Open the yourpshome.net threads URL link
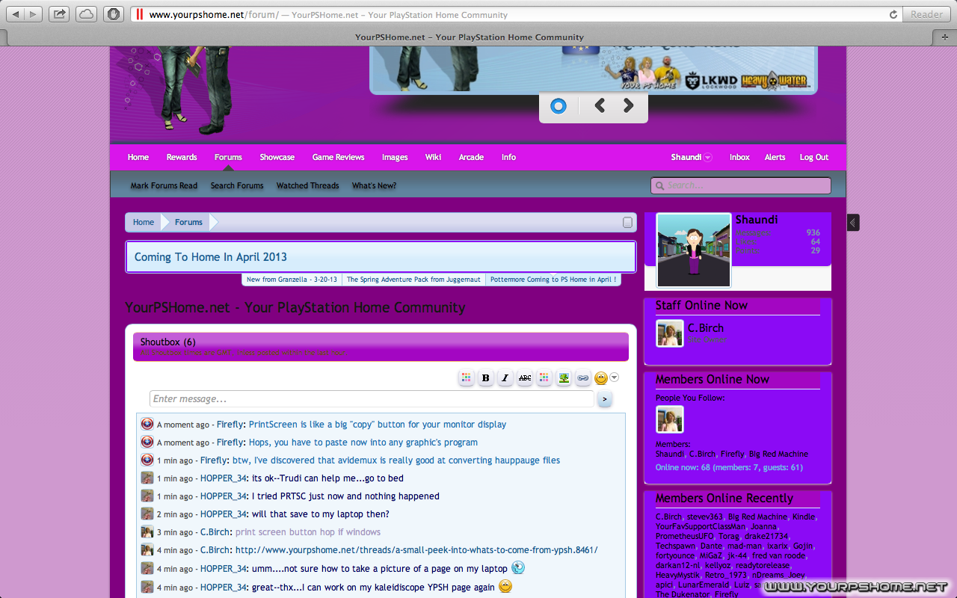 click(416, 550)
